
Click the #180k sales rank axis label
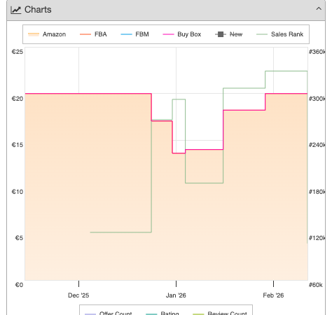[x=317, y=192]
